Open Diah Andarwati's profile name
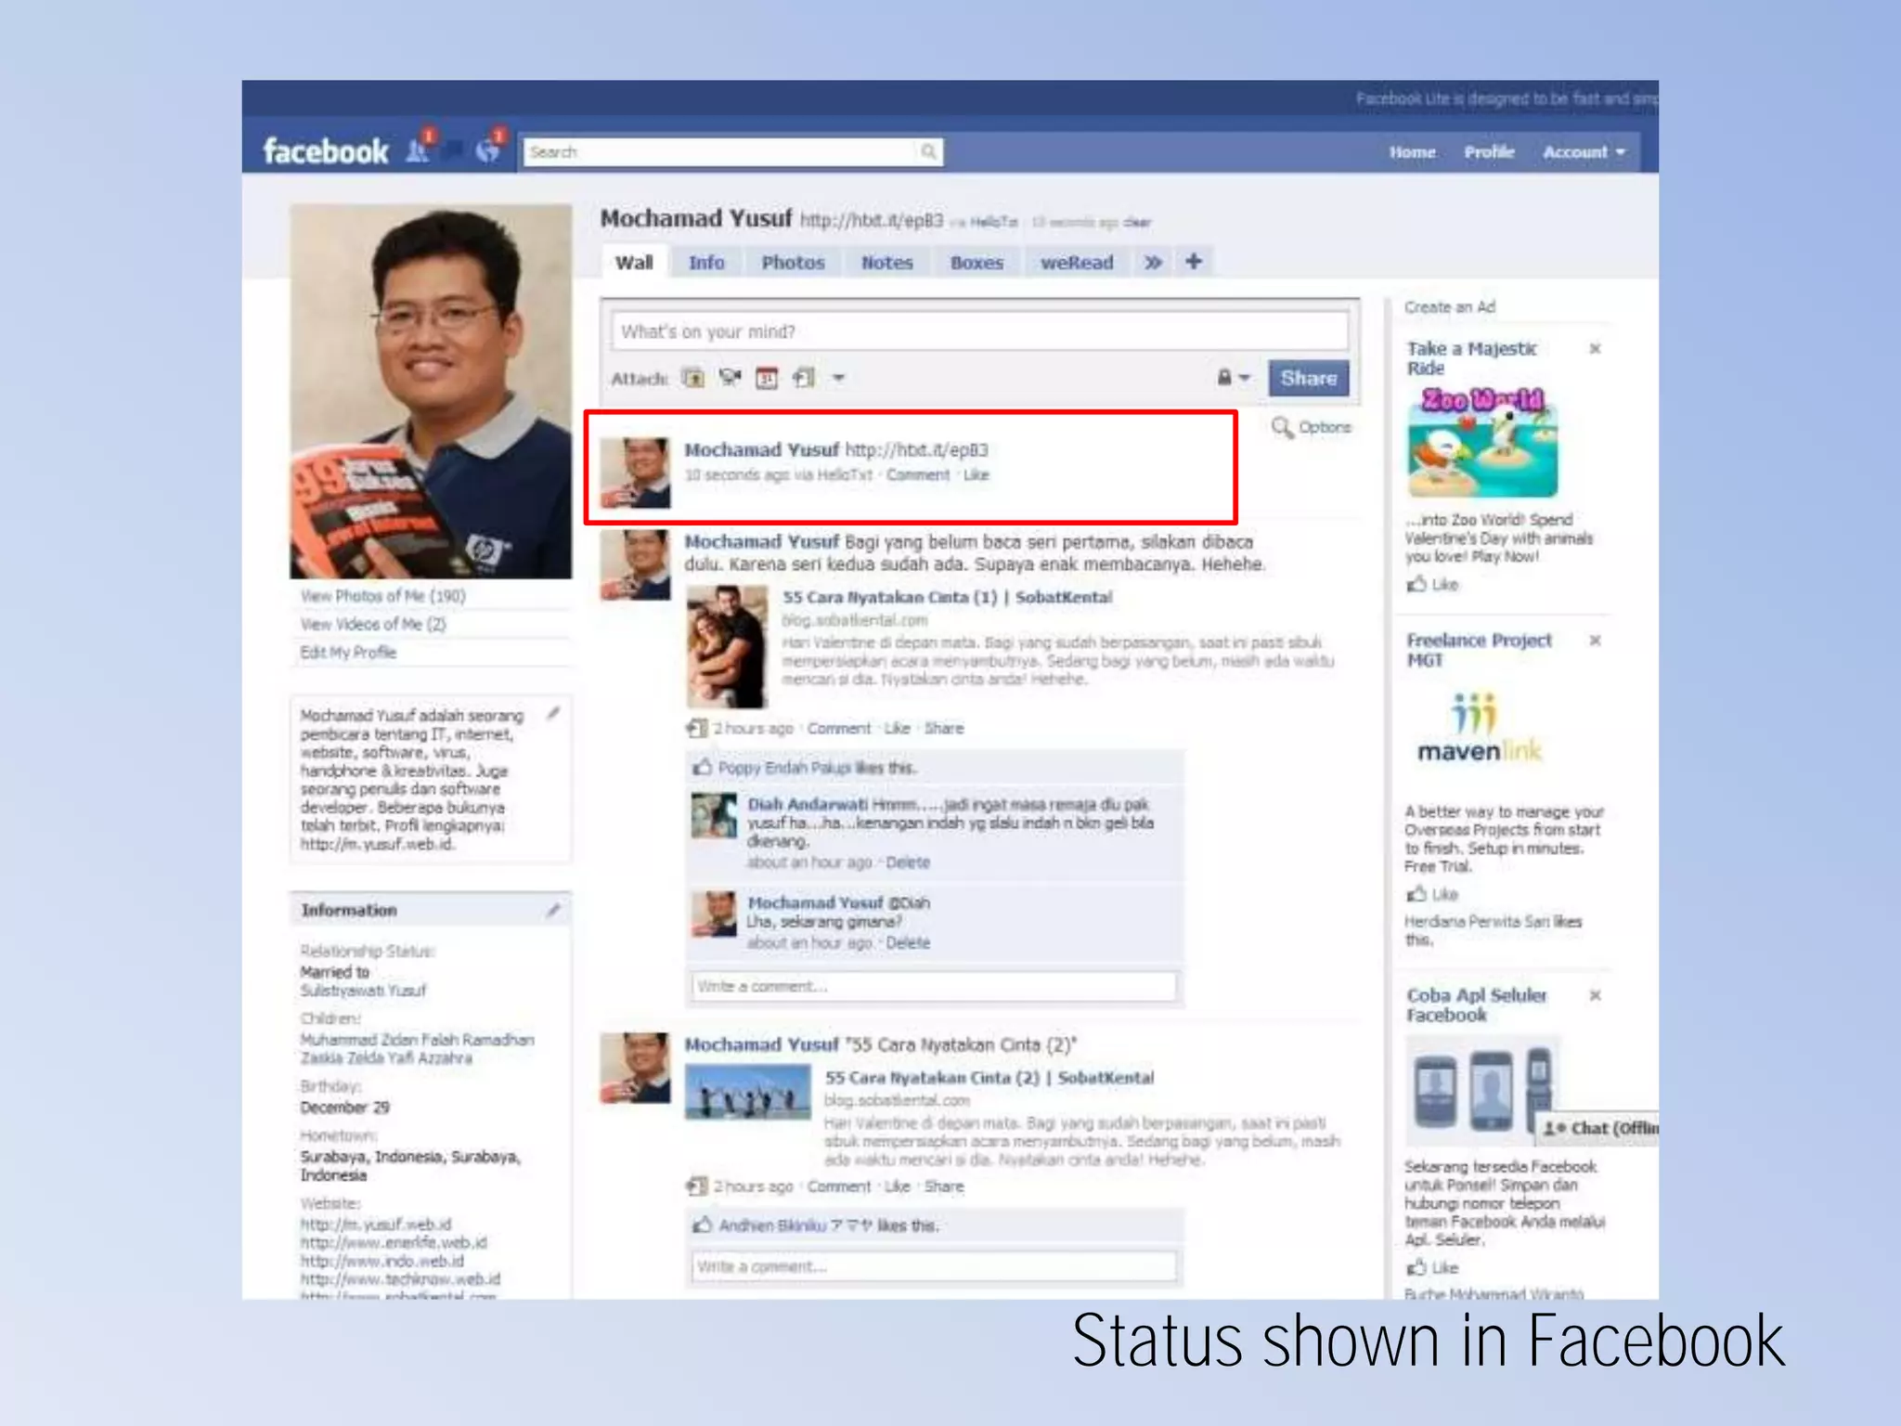The height and width of the screenshot is (1426, 1901). [808, 804]
